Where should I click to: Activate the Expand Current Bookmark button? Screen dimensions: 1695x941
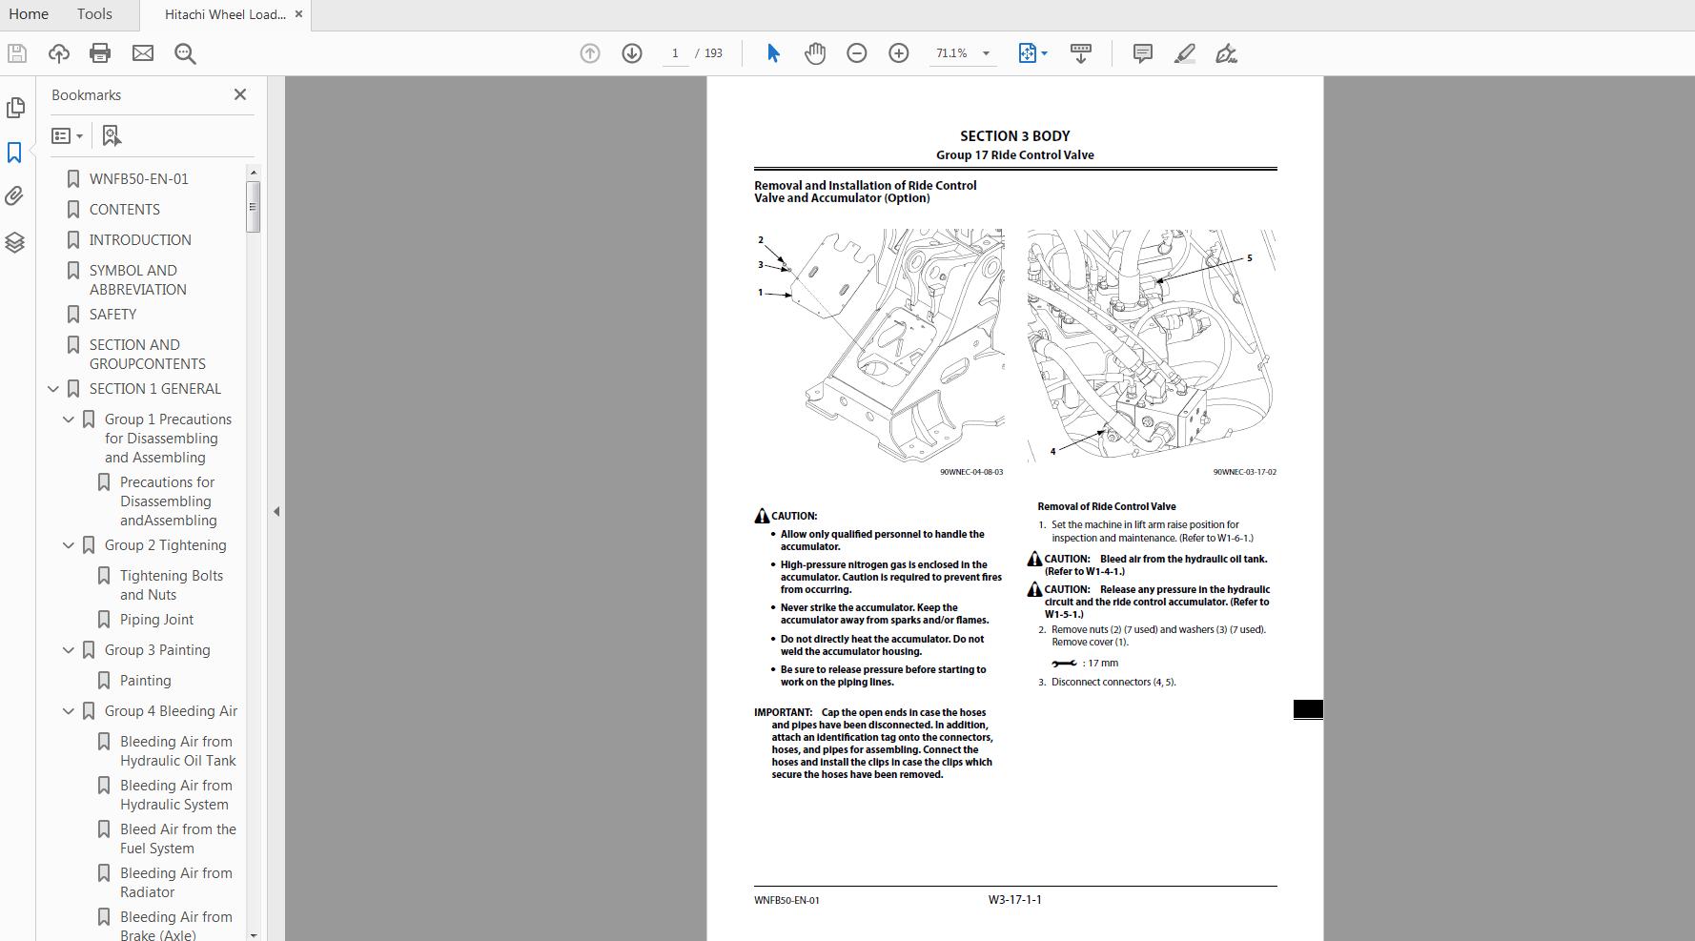pyautogui.click(x=111, y=135)
